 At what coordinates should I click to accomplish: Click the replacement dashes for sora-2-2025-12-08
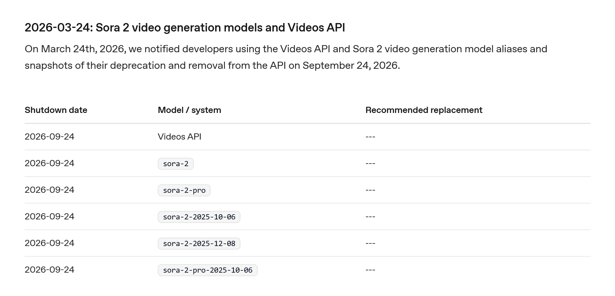370,243
